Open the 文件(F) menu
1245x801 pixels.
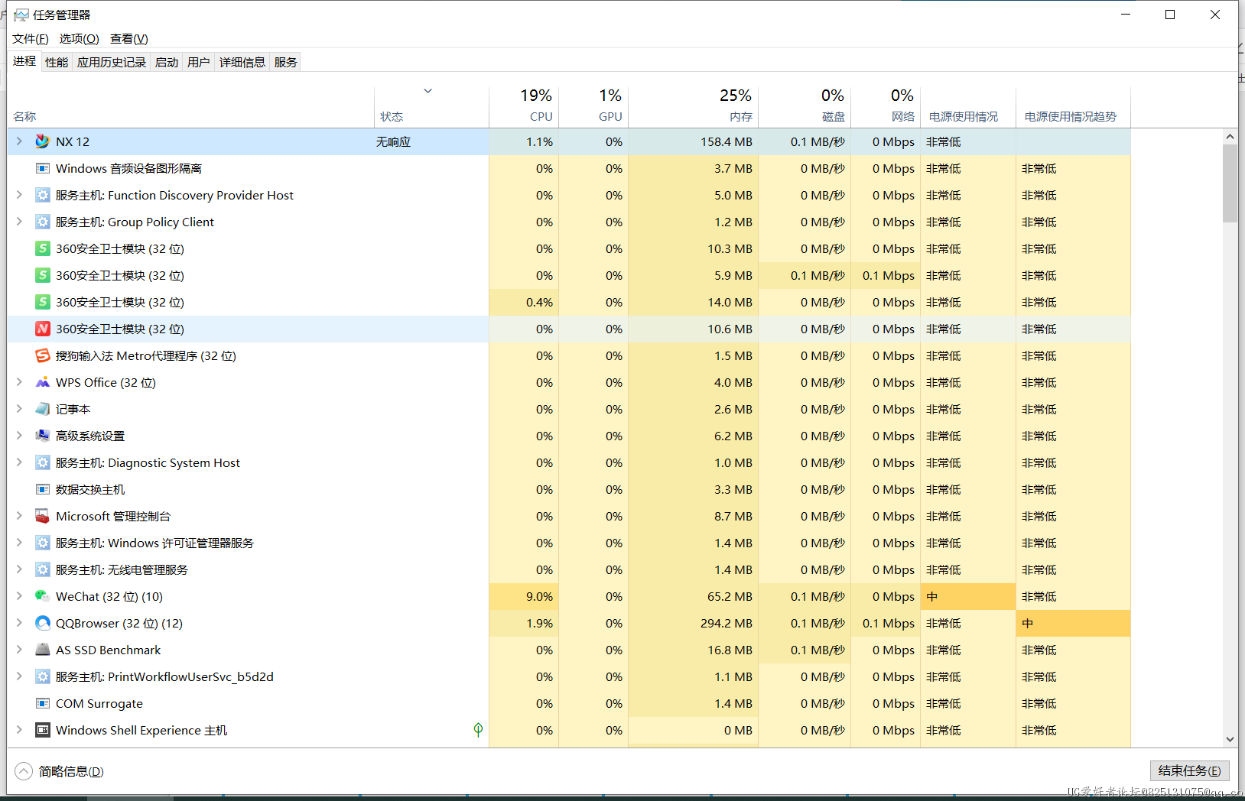(x=31, y=39)
